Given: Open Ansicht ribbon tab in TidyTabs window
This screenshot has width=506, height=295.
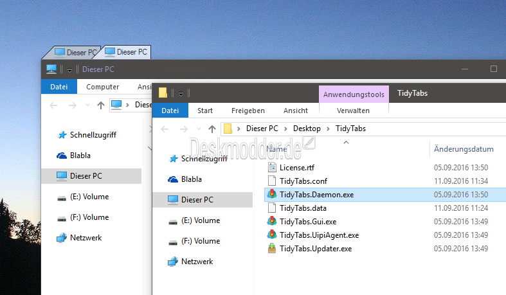Looking at the screenshot, I should (x=296, y=111).
